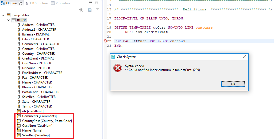The image size is (274, 139).
Task: Click the 'Could not find Index custnum' message
Action: click(x=163, y=70)
